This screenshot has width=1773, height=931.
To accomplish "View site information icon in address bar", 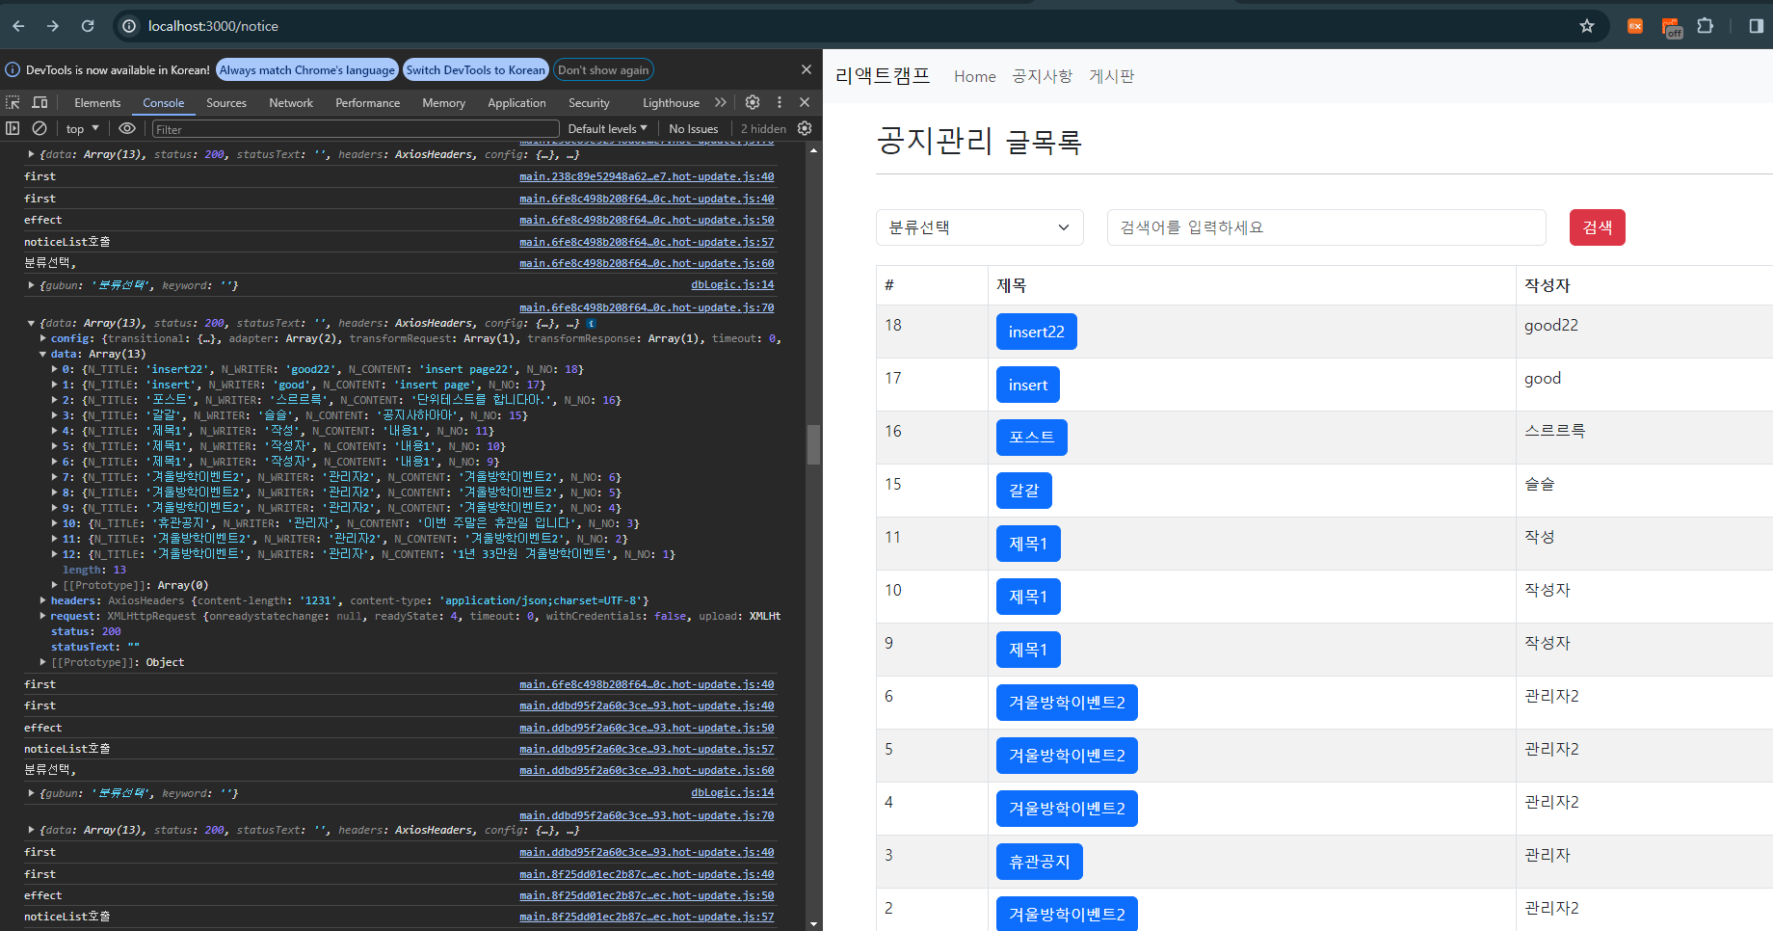I will coord(129,26).
